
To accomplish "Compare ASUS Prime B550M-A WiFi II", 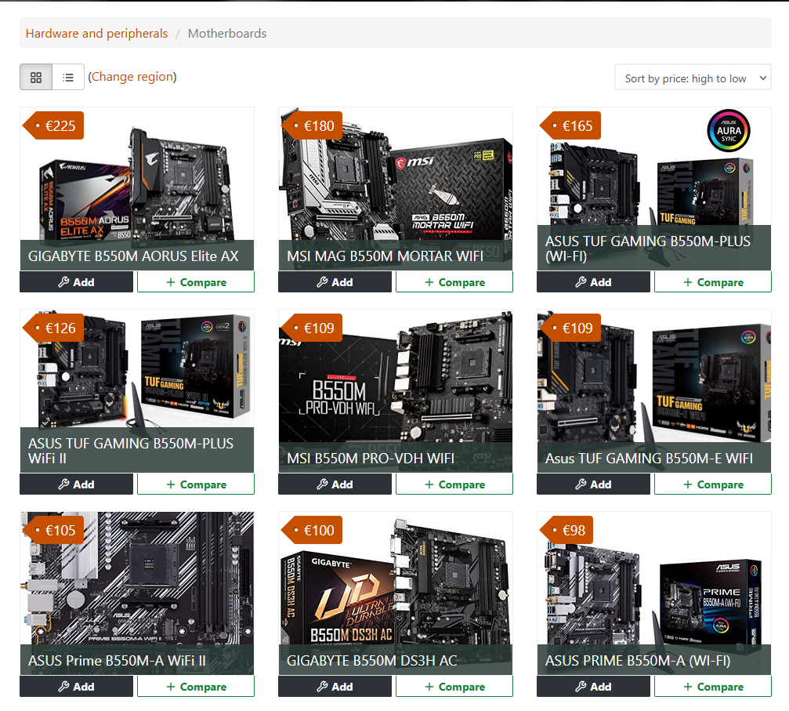I will 196,687.
